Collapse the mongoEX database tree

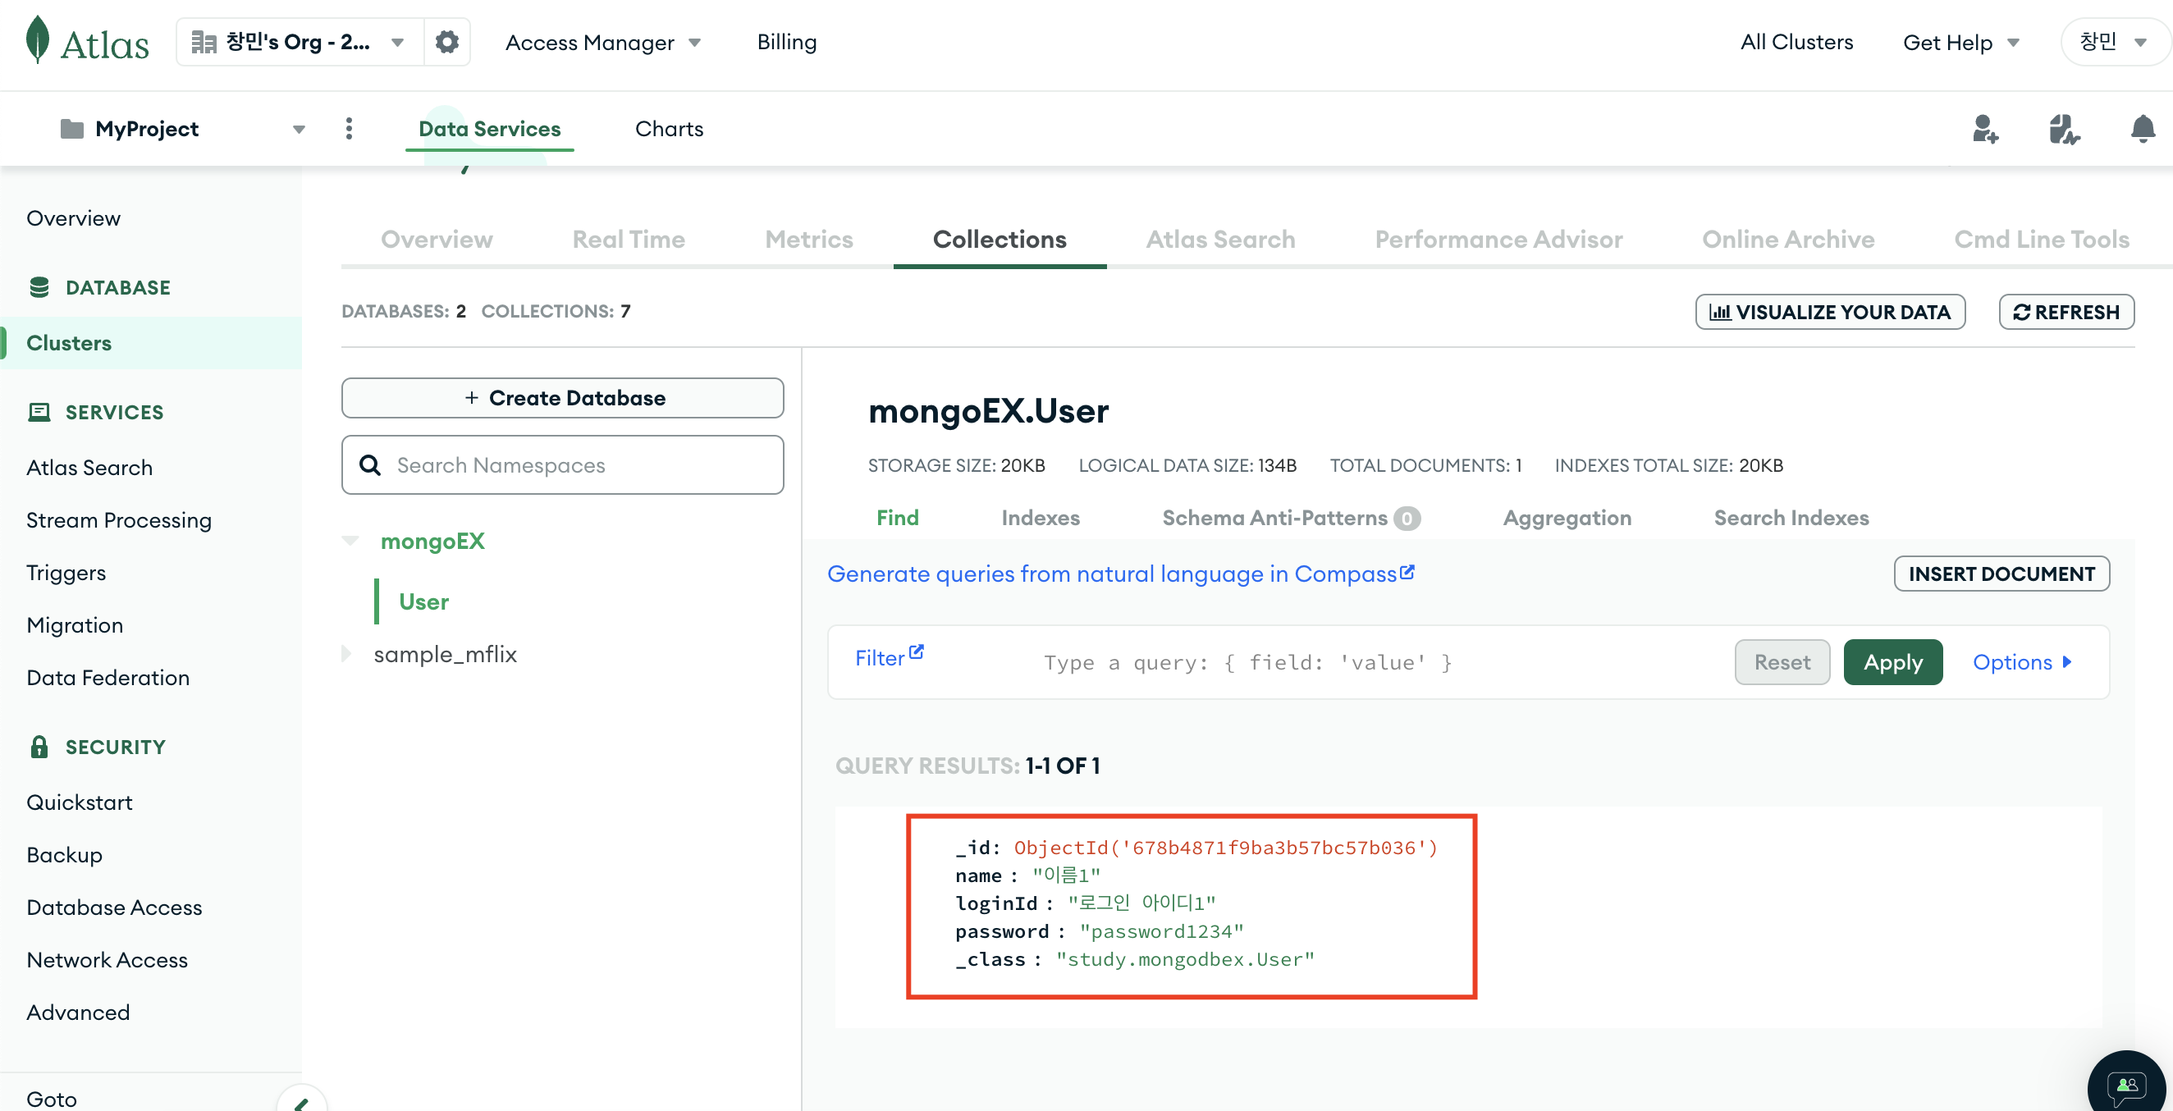[350, 541]
